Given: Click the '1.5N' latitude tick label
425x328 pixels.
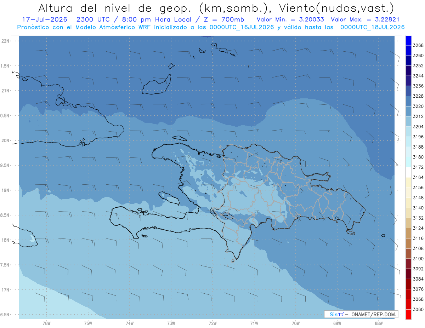Looking at the screenshot, I should coord(5,66).
